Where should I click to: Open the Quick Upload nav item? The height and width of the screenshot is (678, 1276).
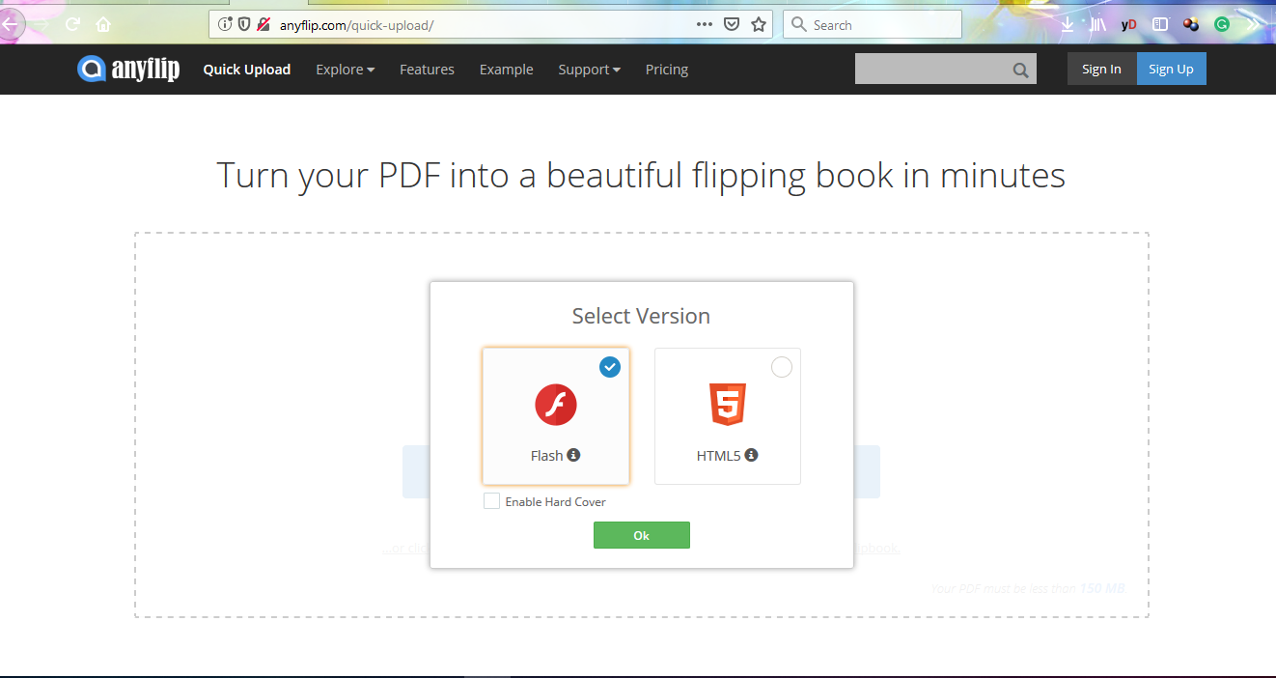pyautogui.click(x=247, y=70)
